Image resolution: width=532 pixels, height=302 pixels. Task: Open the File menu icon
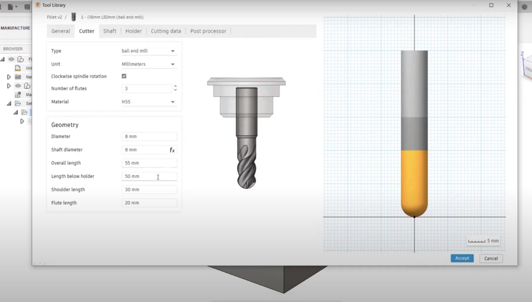click(x=11, y=7)
